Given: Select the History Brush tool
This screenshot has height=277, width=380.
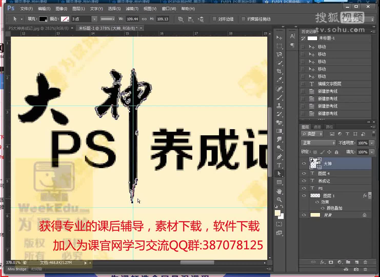Looking at the screenshot, I should (279, 114).
